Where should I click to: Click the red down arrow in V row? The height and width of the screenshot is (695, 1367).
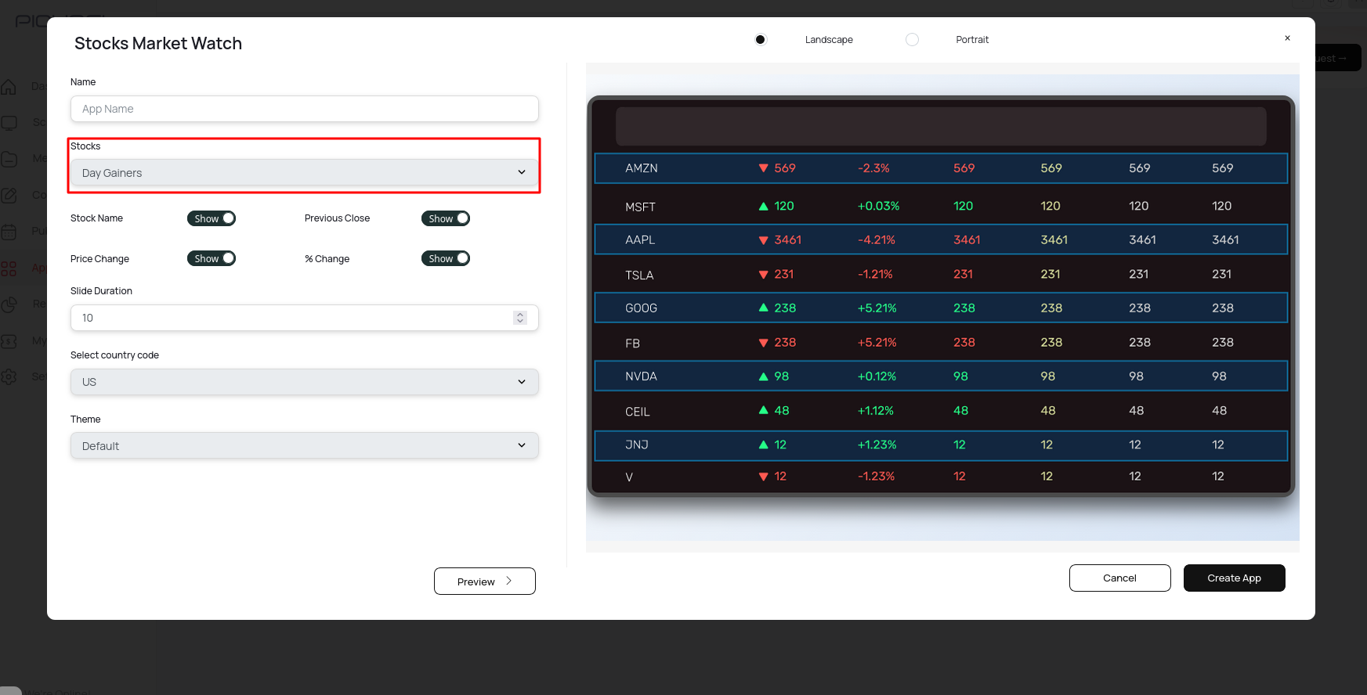click(x=764, y=477)
